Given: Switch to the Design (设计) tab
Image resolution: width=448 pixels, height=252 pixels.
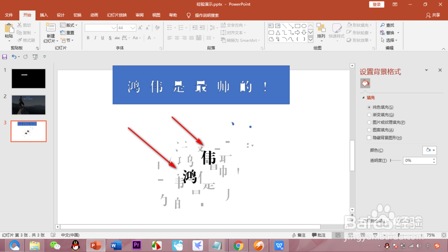Looking at the screenshot, I should point(60,15).
